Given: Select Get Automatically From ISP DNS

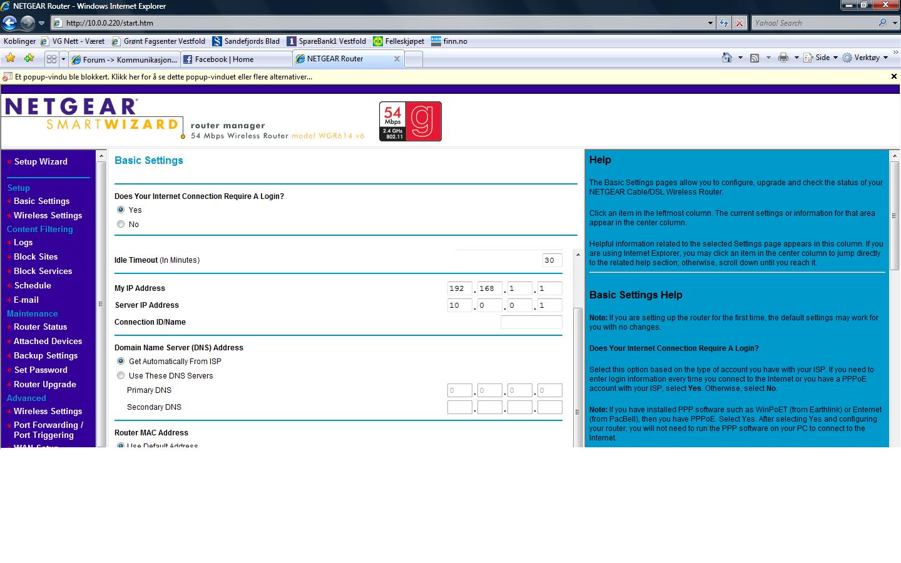Looking at the screenshot, I should point(121,361).
